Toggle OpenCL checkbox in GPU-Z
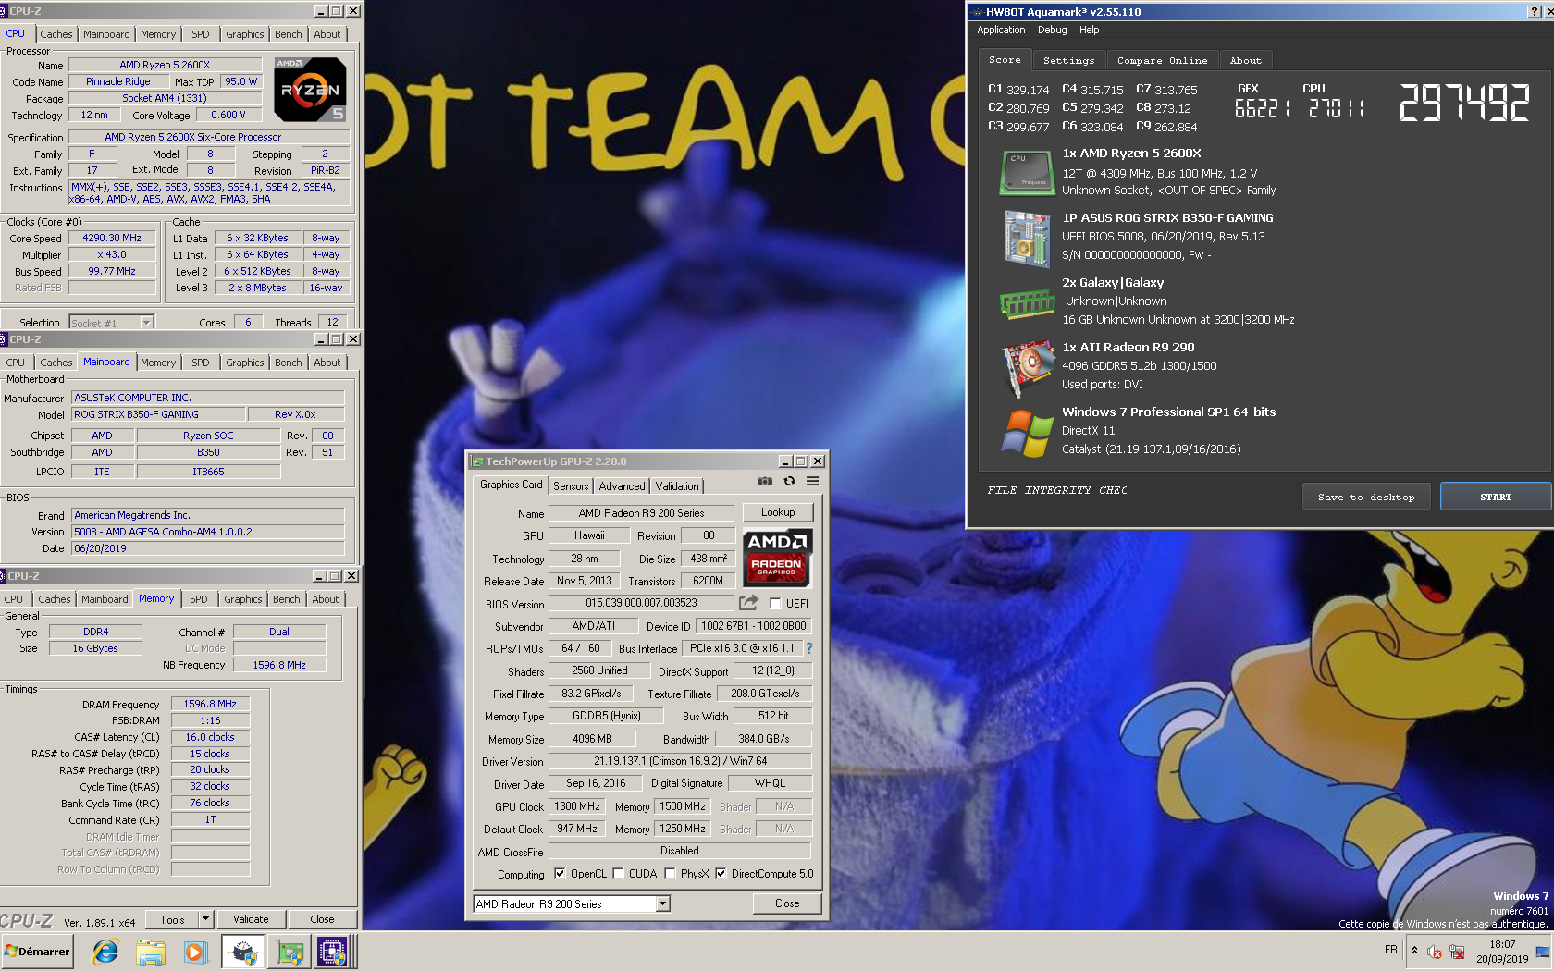Image resolution: width=1554 pixels, height=971 pixels. (x=560, y=873)
